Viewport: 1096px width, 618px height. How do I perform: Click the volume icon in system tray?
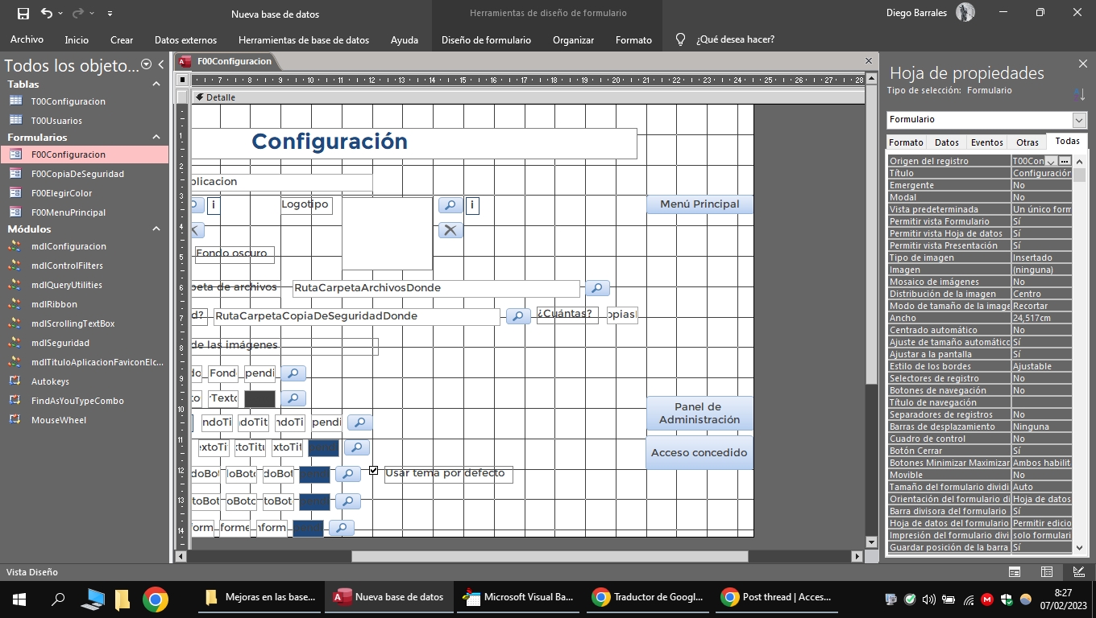[x=928, y=599]
